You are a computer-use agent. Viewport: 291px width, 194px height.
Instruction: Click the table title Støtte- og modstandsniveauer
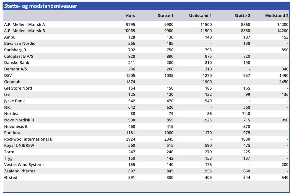41,6
